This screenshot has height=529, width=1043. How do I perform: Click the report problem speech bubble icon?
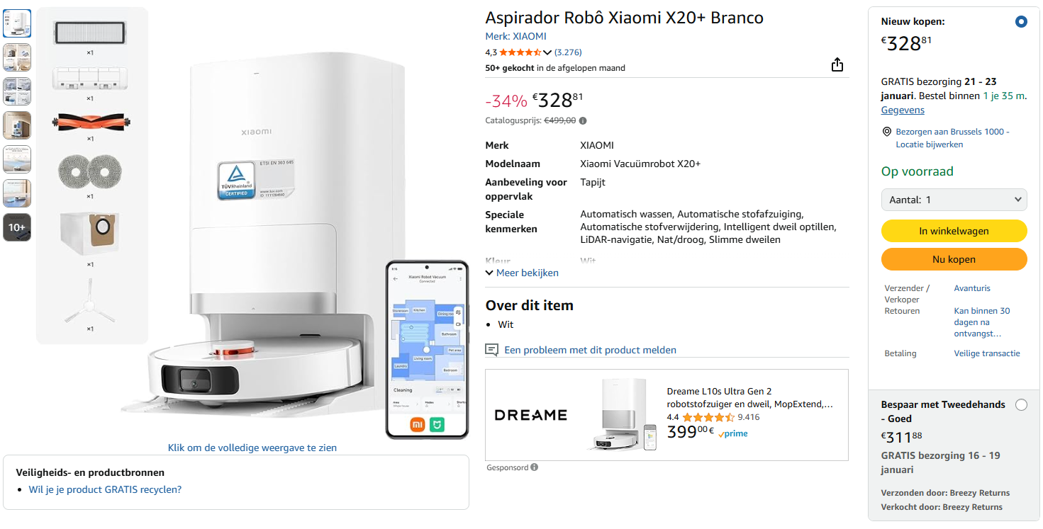pos(491,350)
